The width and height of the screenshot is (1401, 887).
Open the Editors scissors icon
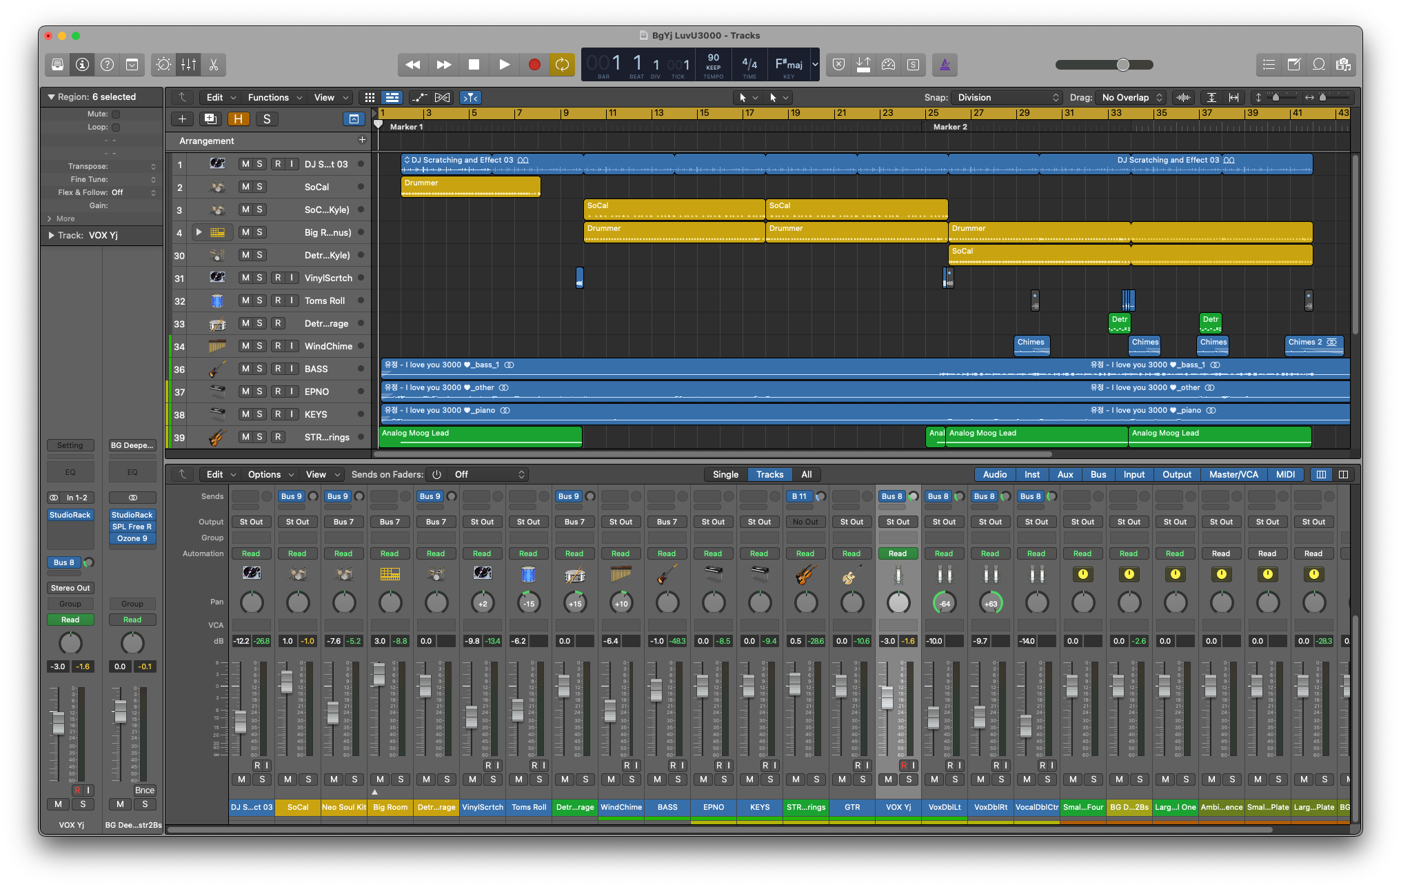[213, 64]
